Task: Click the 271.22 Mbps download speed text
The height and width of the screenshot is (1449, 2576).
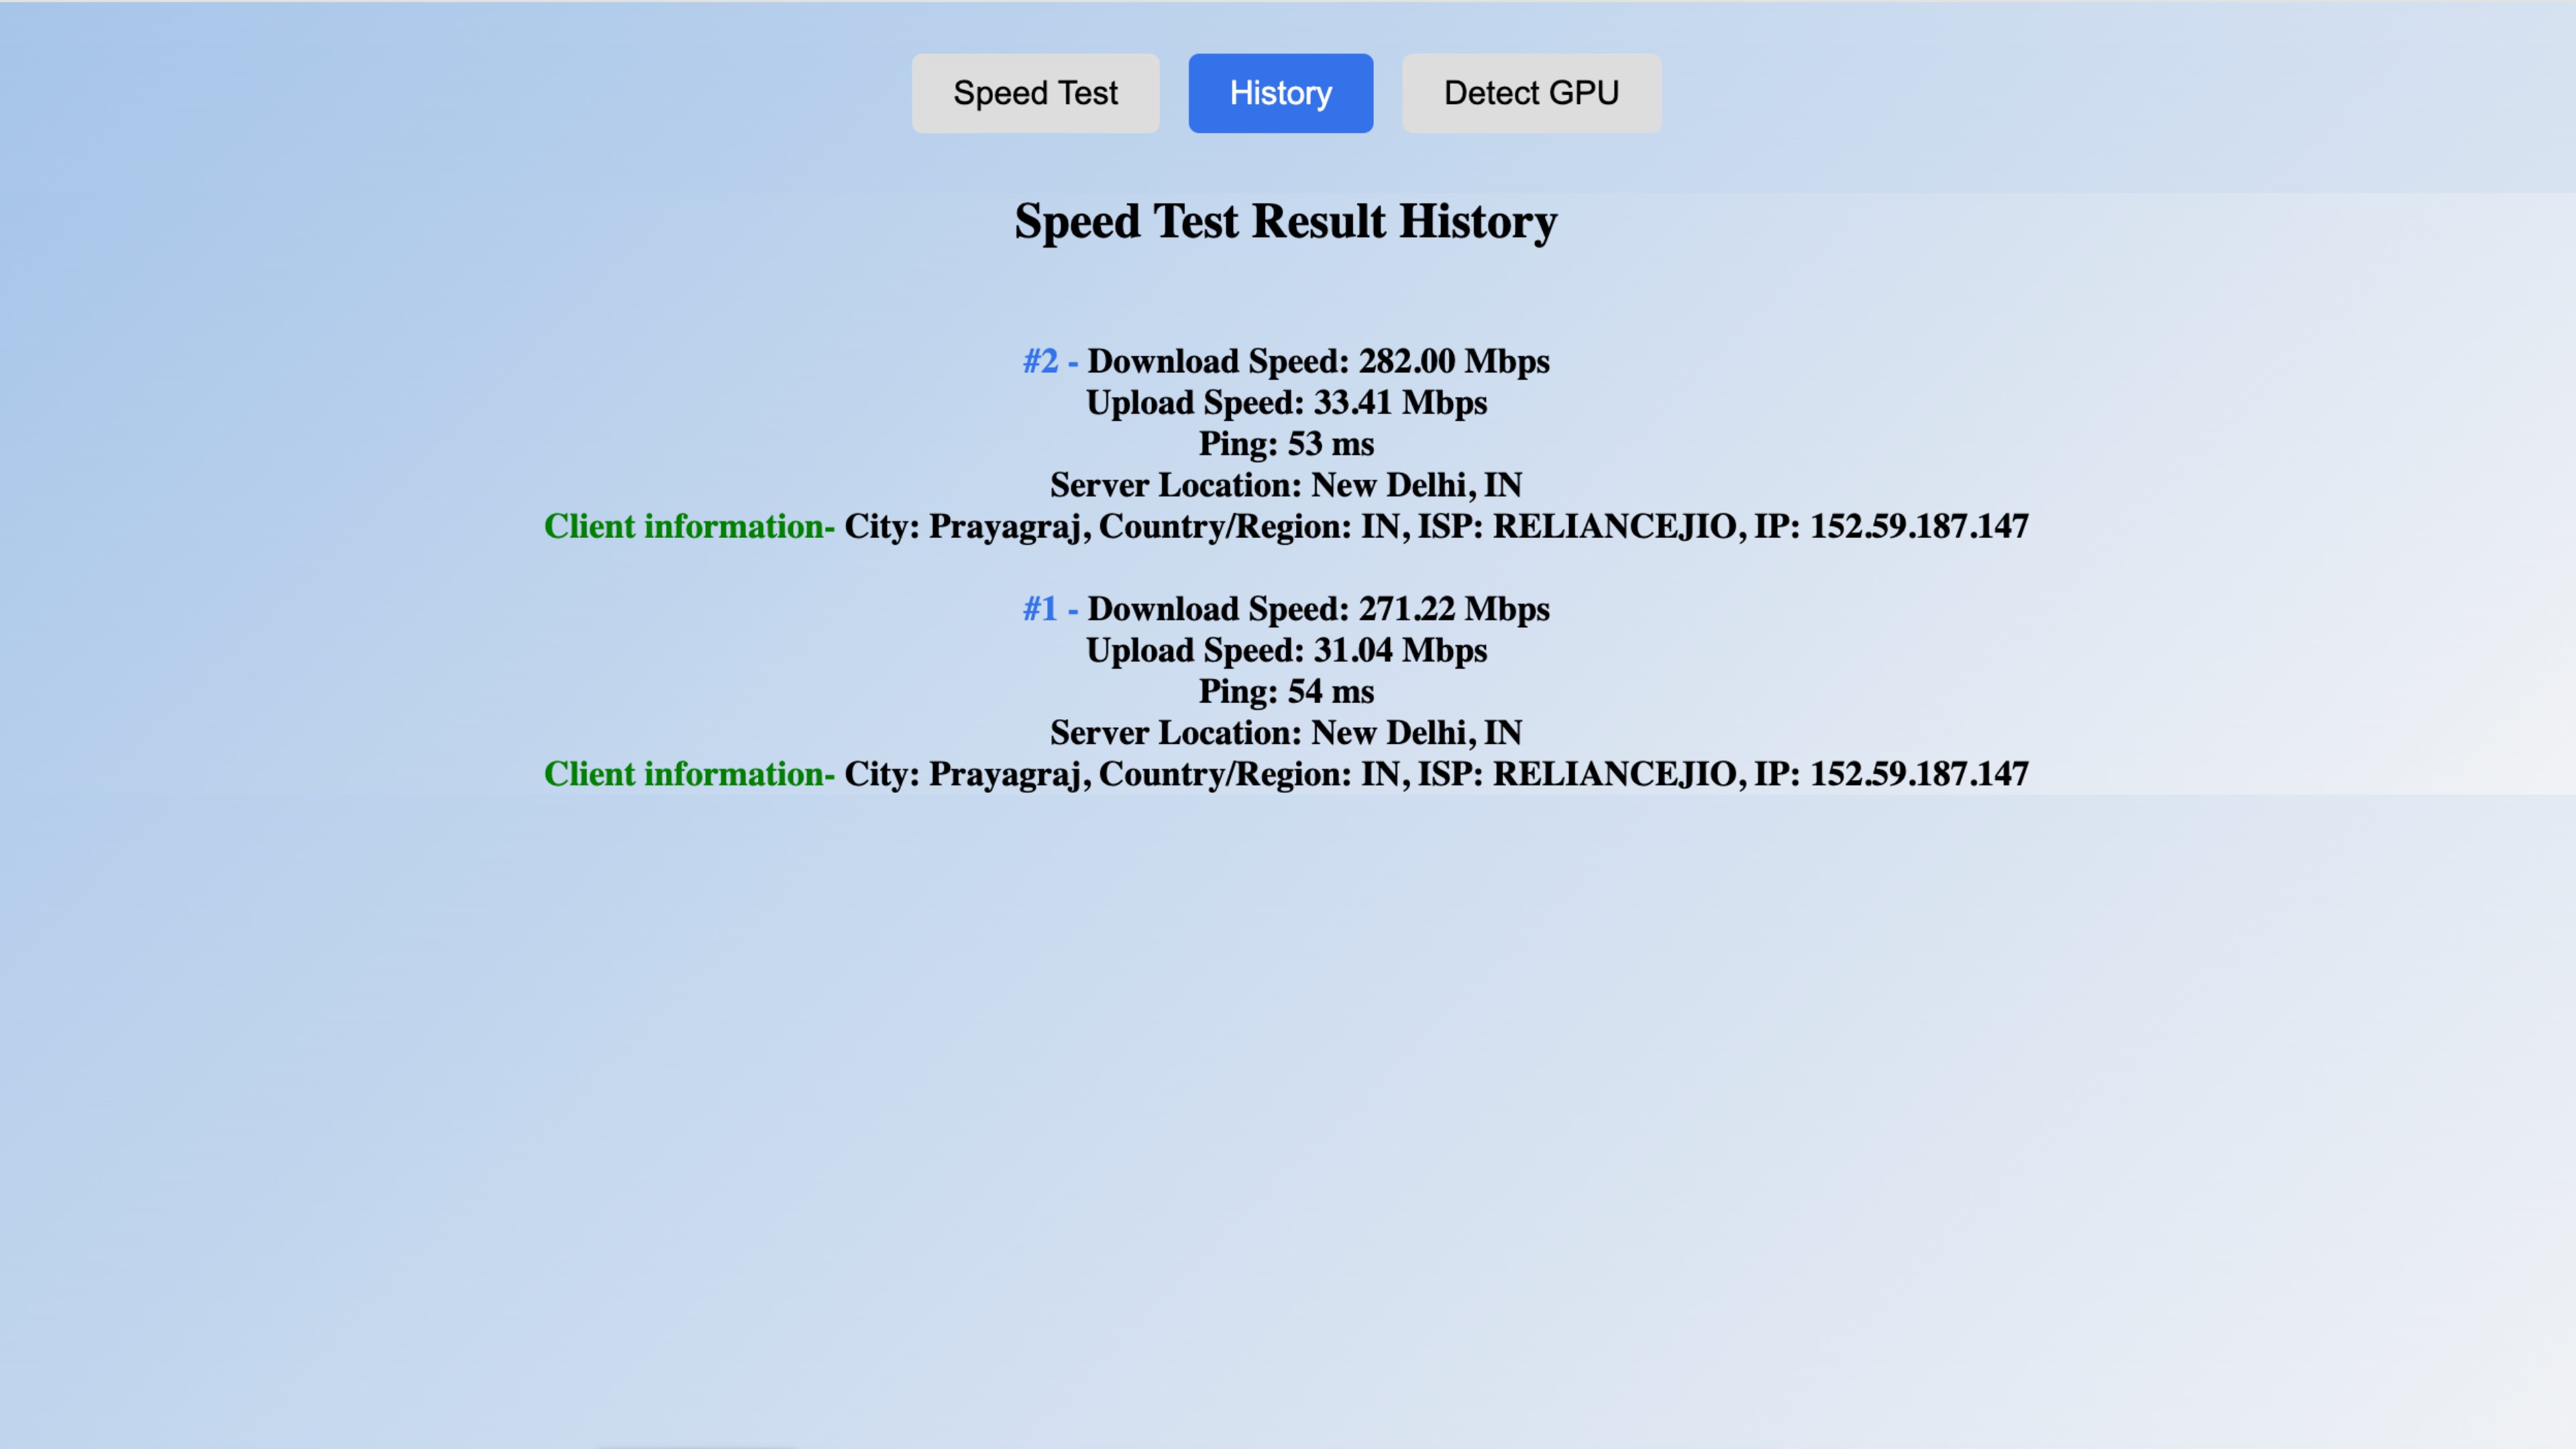Action: [x=1453, y=609]
